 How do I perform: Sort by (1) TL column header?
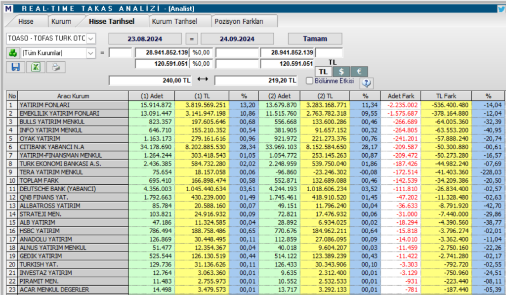[202, 96]
